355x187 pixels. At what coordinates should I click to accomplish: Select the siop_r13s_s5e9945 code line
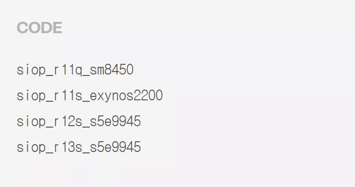(x=79, y=147)
